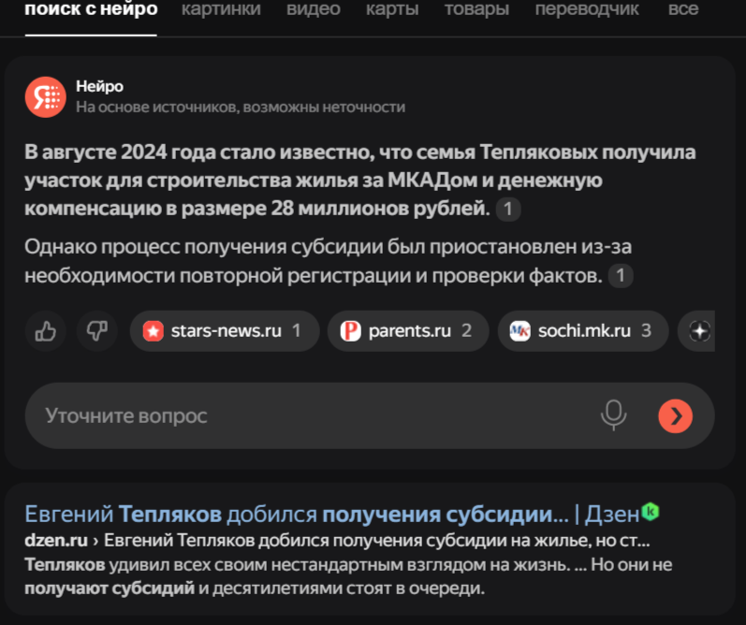746x625 pixels.
Task: Click the Нейро title text
Action: click(99, 87)
